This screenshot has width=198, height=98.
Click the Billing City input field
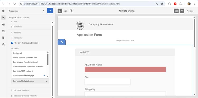click(x=125, y=94)
